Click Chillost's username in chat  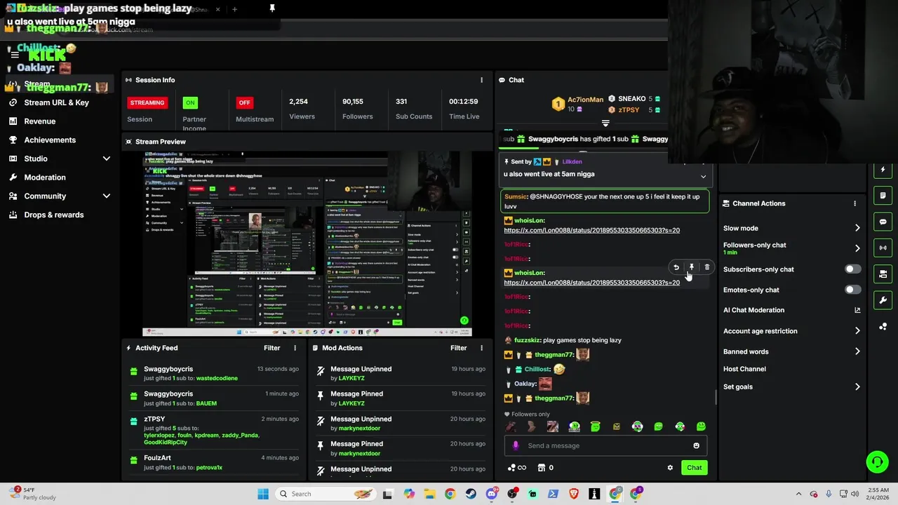[537, 369]
